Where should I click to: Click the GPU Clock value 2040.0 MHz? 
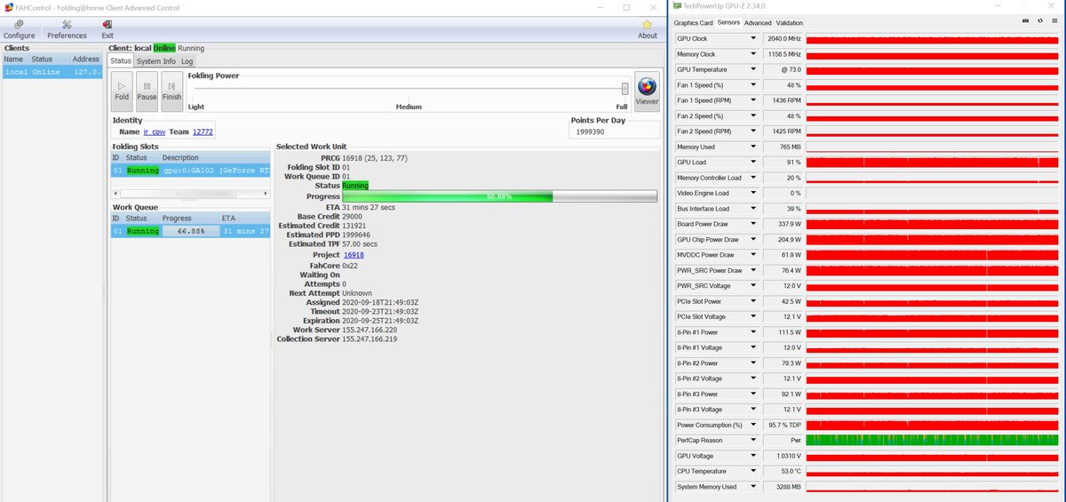tap(783, 38)
